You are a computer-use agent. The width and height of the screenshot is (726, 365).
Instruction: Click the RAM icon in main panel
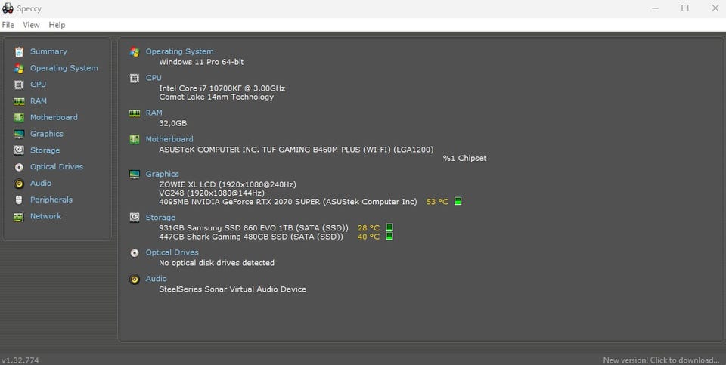click(x=135, y=113)
